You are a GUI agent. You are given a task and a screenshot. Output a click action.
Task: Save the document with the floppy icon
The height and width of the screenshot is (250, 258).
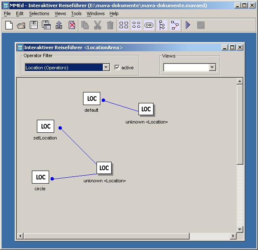(34, 25)
